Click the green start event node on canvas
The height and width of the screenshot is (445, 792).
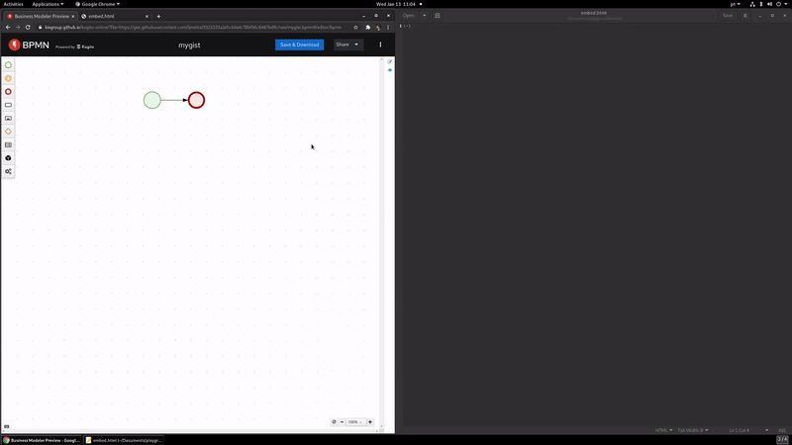(x=151, y=100)
